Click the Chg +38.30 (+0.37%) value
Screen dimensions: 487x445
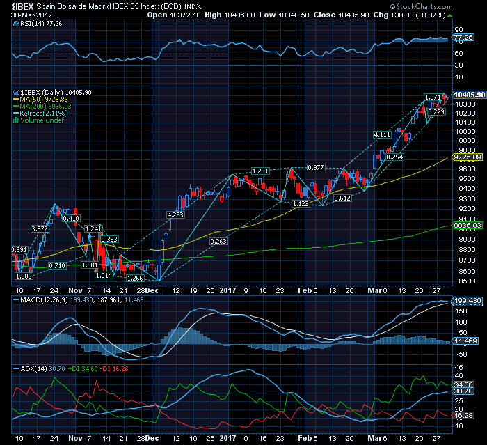coord(409,15)
